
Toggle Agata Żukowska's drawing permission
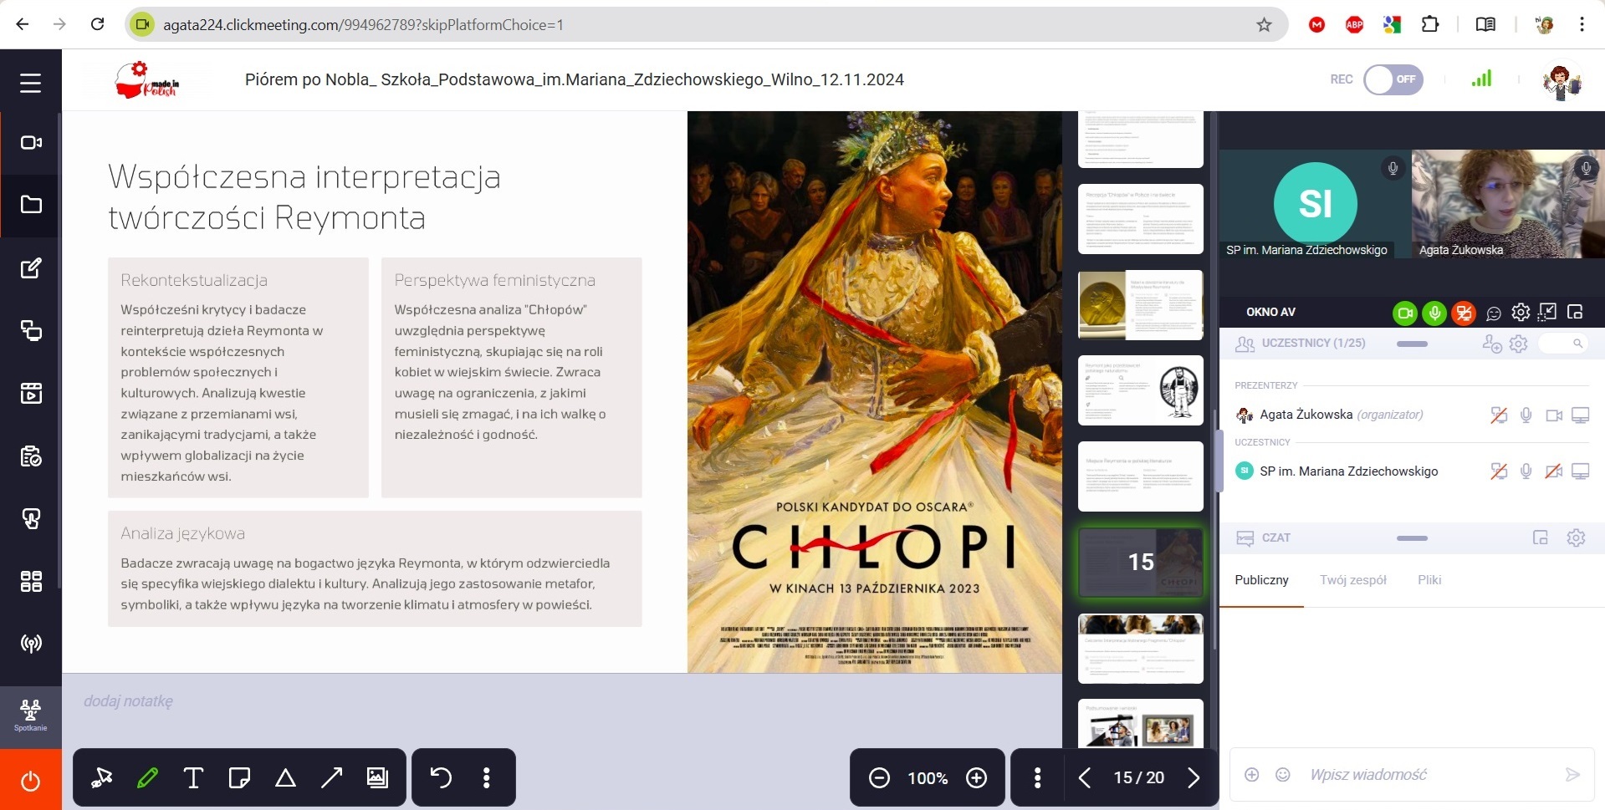coord(1499,415)
